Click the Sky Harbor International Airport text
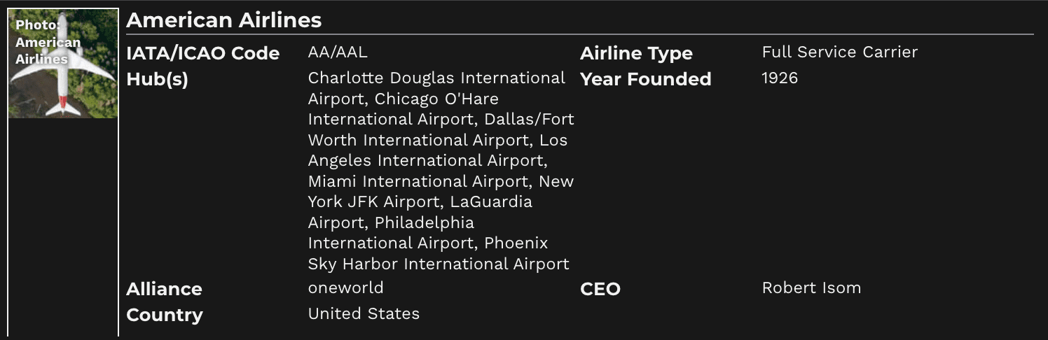Screen dimensions: 1048x340 [x=439, y=264]
